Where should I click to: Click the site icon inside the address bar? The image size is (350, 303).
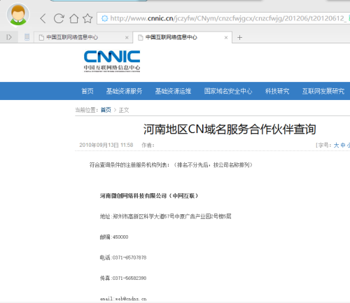click(105, 18)
